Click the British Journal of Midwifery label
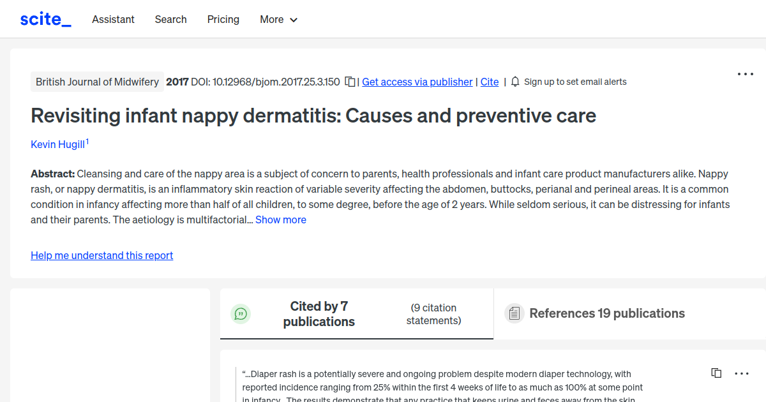The image size is (766, 402). pyautogui.click(x=97, y=82)
